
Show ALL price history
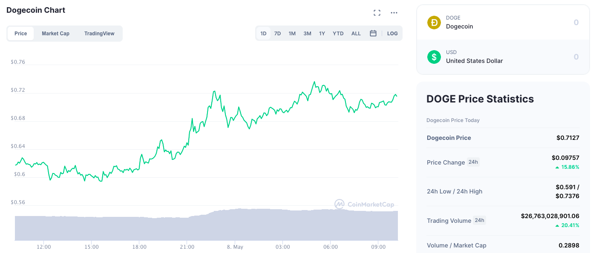pyautogui.click(x=356, y=33)
